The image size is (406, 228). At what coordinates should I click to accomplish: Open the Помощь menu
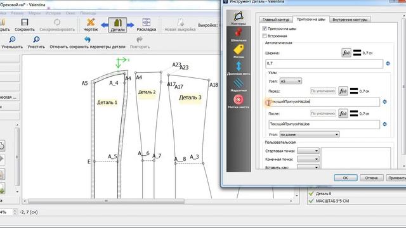coord(88,13)
